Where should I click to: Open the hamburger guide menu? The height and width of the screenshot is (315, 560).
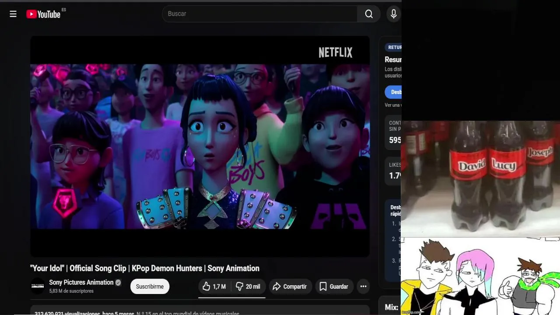tap(13, 14)
